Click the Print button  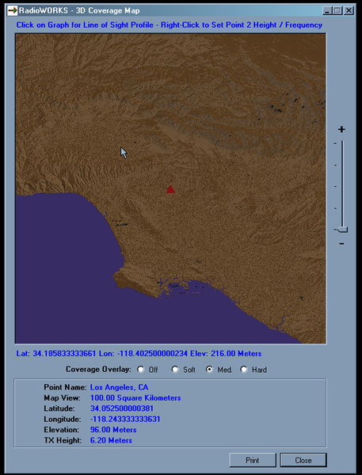(253, 460)
